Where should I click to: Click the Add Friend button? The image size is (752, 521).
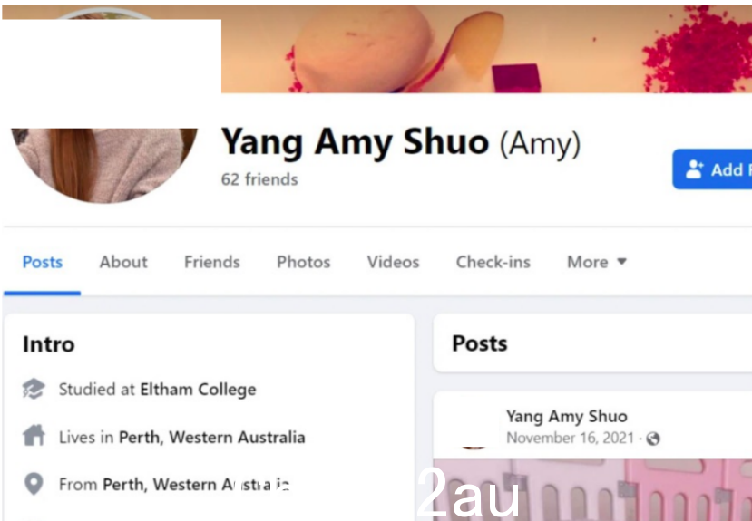point(712,169)
